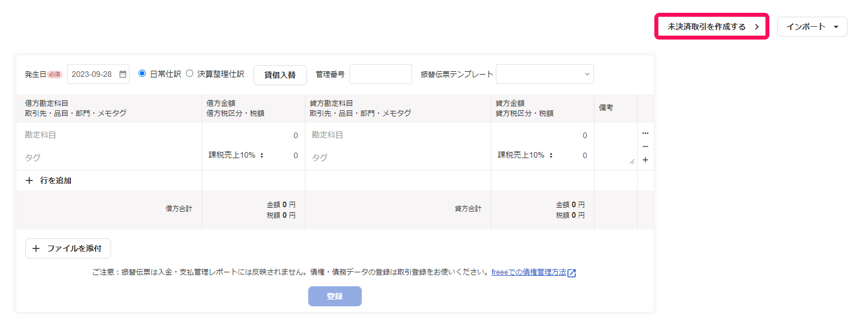Click the 借方金額 amount field
Viewport: 852px width, 318px height.
pos(253,135)
